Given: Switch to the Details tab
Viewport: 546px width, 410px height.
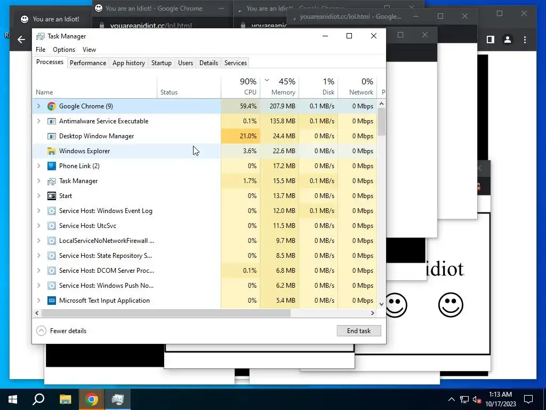Looking at the screenshot, I should point(208,63).
